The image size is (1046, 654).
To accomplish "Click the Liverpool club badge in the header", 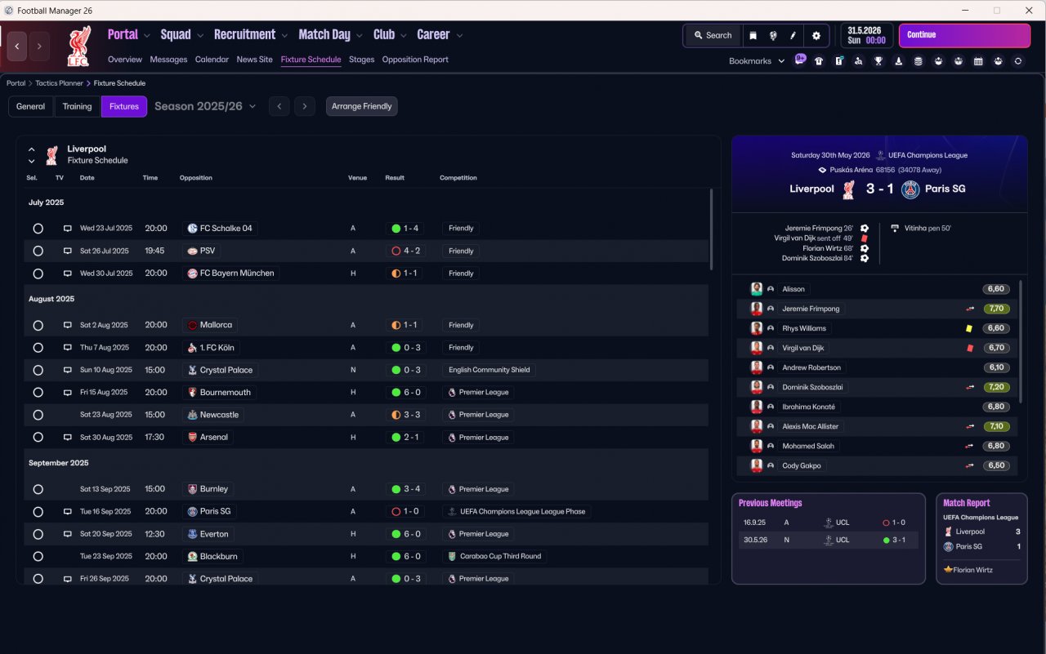I will (x=79, y=46).
